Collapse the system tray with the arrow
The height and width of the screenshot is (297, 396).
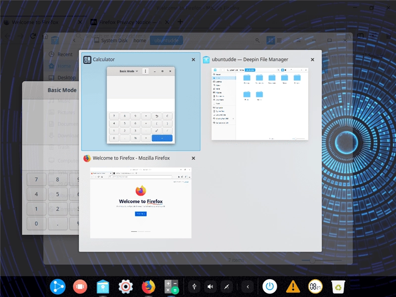[x=248, y=287]
